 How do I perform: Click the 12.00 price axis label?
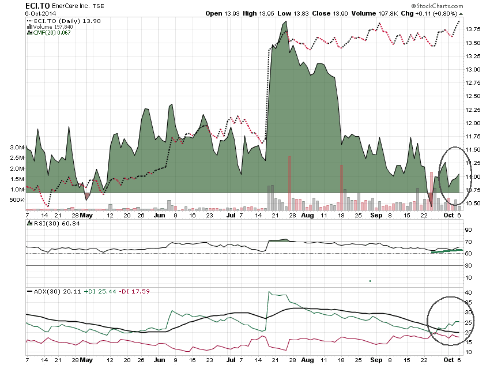pyautogui.click(x=473, y=123)
